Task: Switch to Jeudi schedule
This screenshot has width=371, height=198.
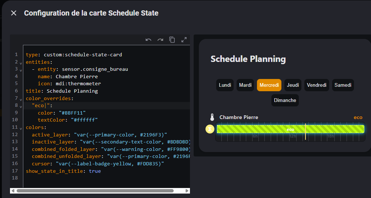Action: pyautogui.click(x=293, y=85)
